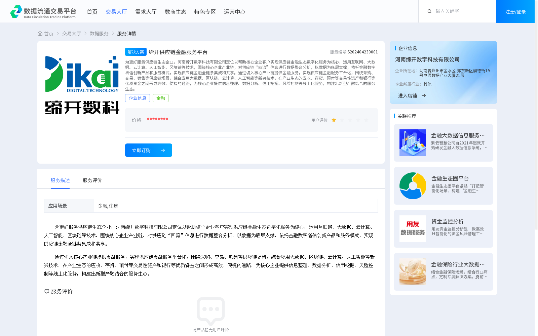Click the 企业信息 tag

click(x=138, y=98)
